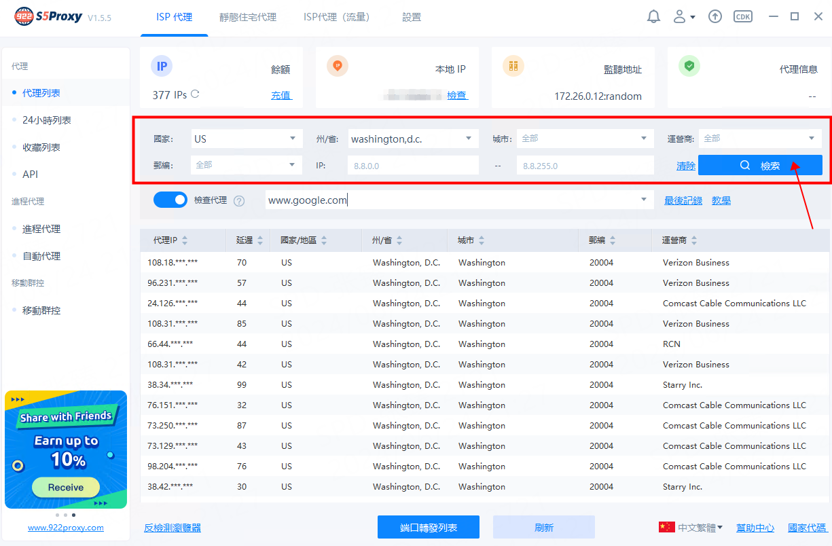The width and height of the screenshot is (832, 546).
Task: Toggle the 檢查代理 switch off
Action: [170, 200]
